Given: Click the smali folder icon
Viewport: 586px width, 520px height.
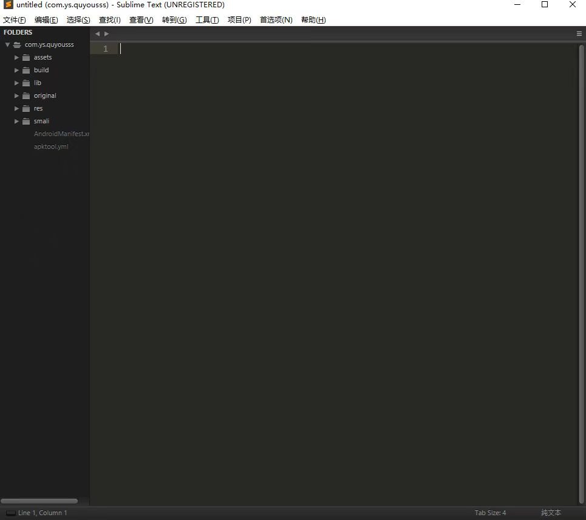Looking at the screenshot, I should click(26, 121).
